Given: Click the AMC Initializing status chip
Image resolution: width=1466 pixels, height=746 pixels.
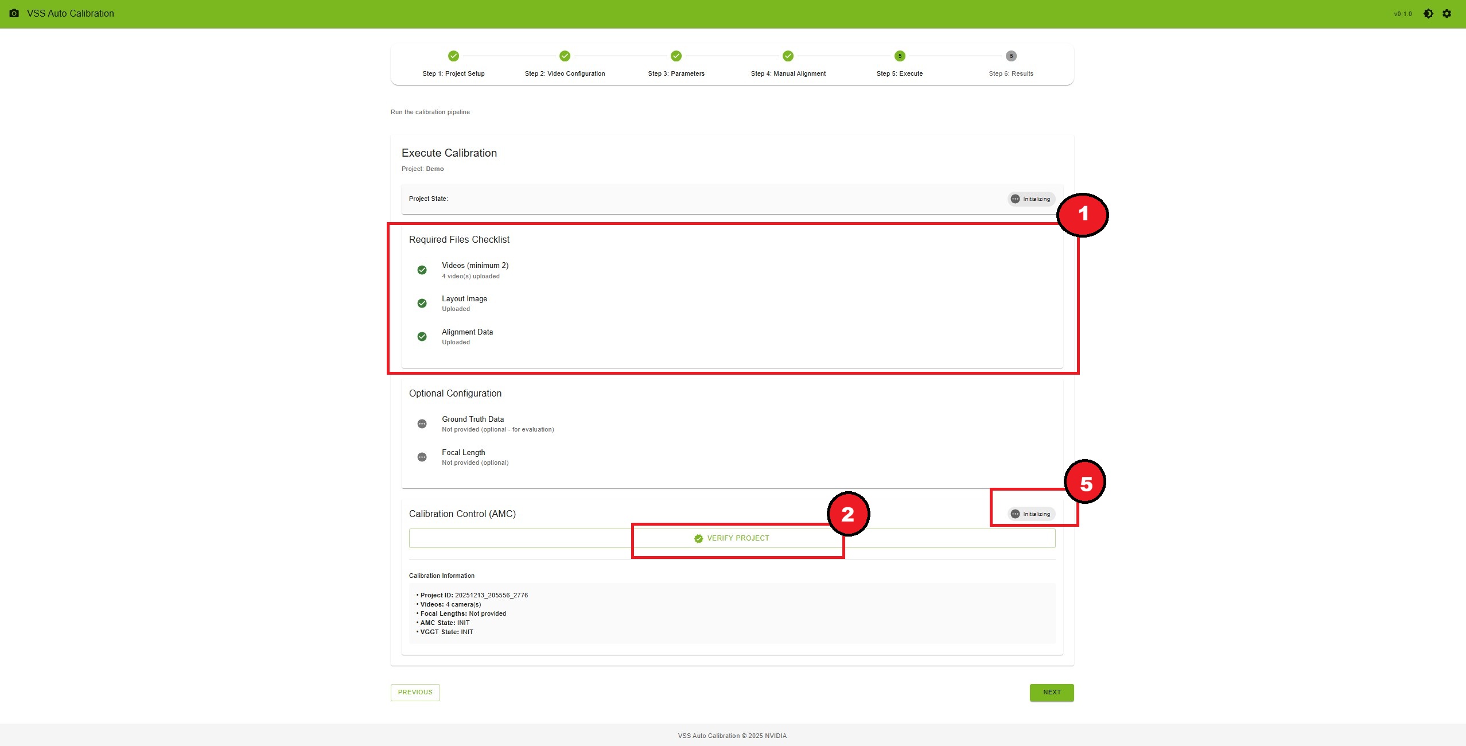Looking at the screenshot, I should [1031, 514].
